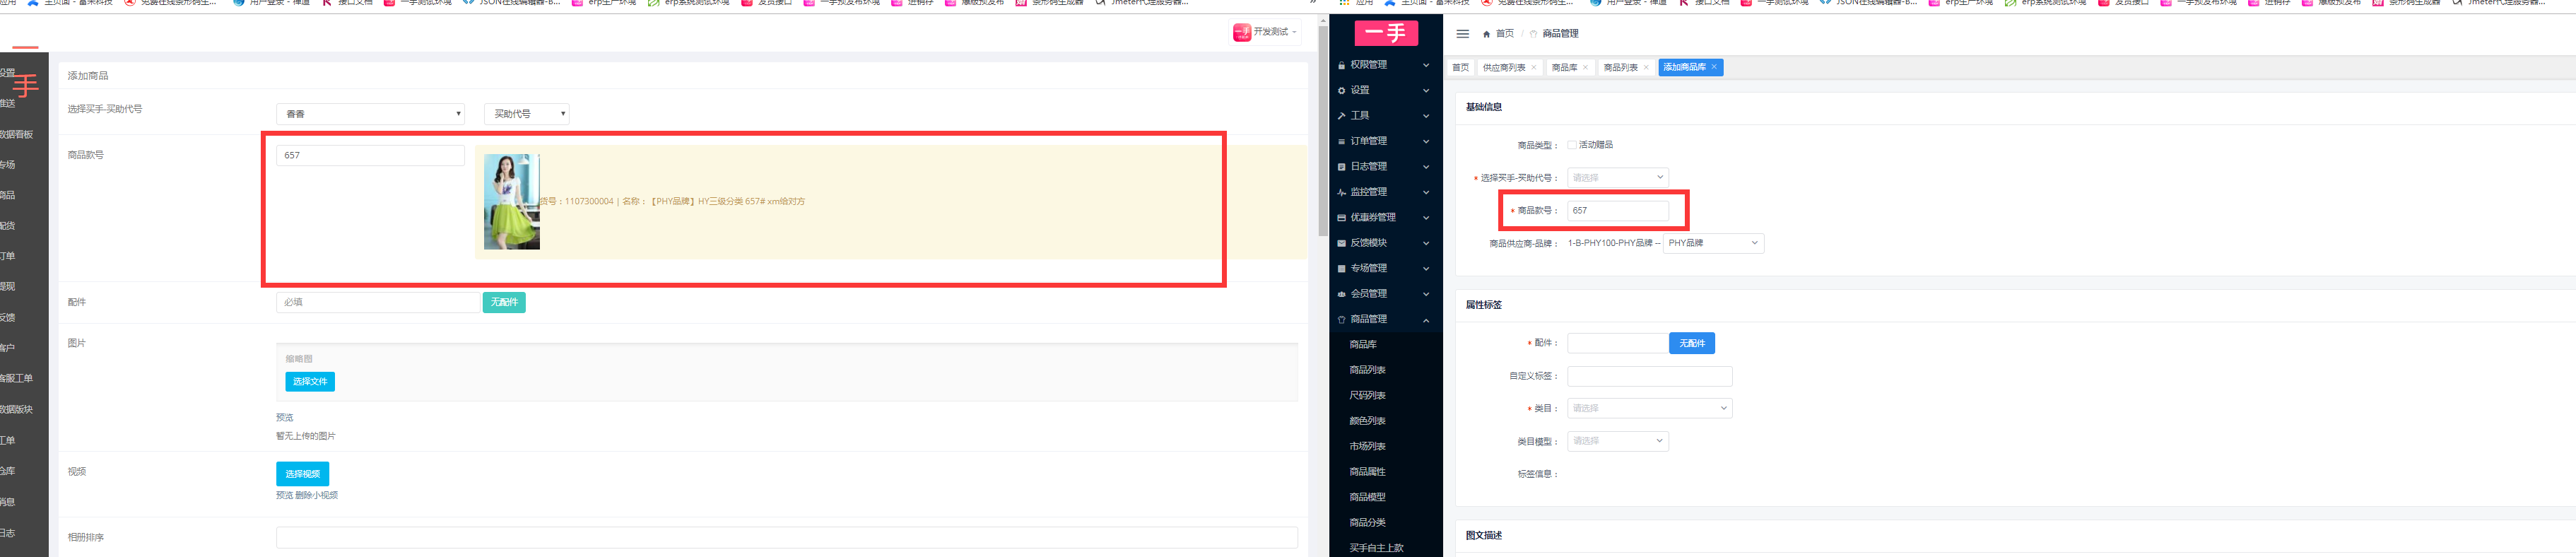Collapse the 商品管理 sidebar menu
Screen dimensions: 2576x557
pyautogui.click(x=1385, y=320)
